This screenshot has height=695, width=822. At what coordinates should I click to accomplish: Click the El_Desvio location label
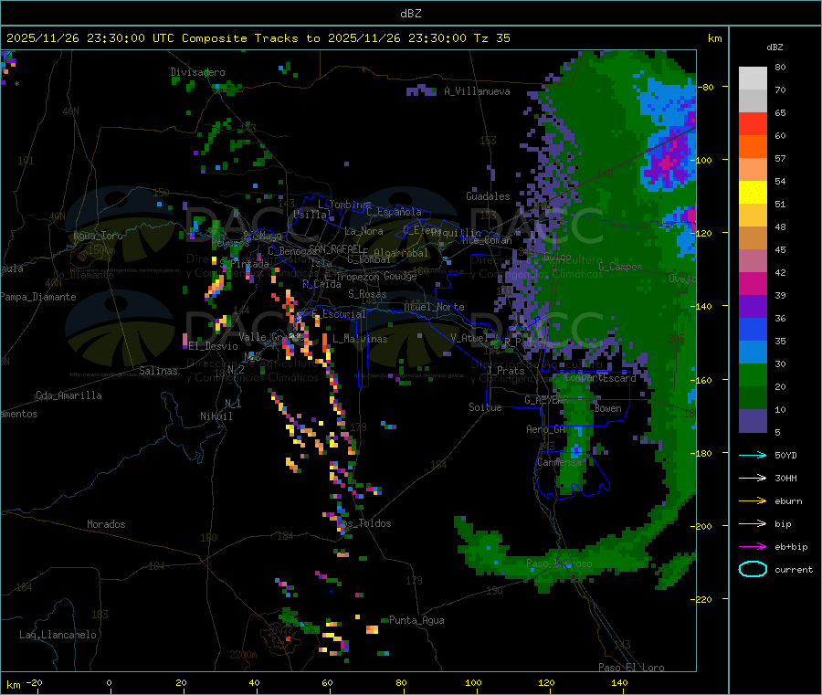[214, 346]
